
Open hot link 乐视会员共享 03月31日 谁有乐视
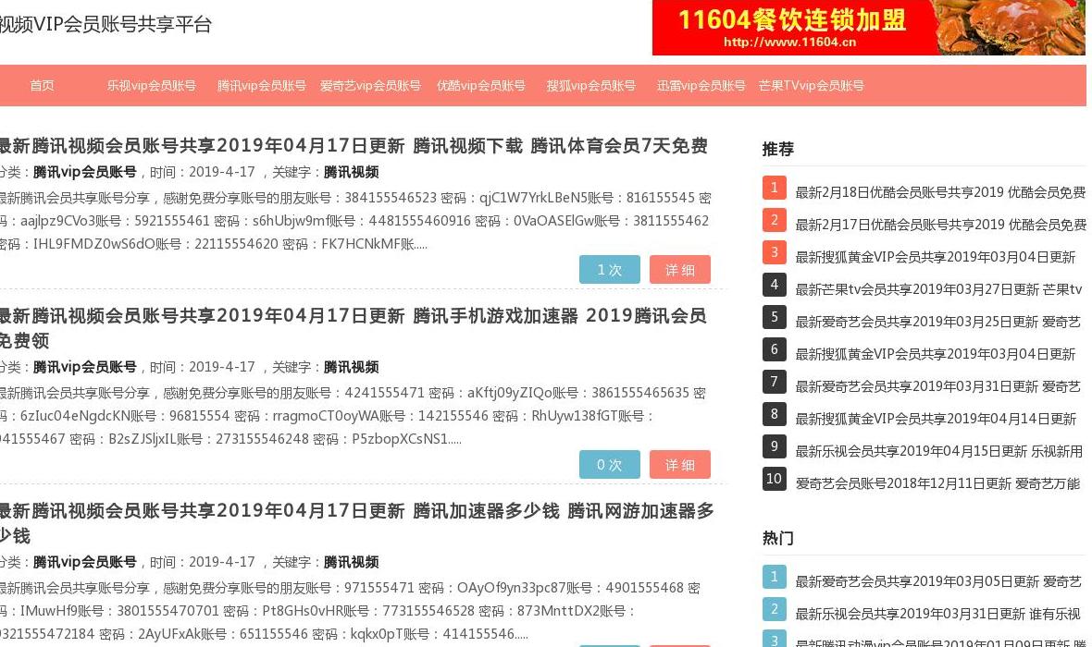[x=937, y=615]
